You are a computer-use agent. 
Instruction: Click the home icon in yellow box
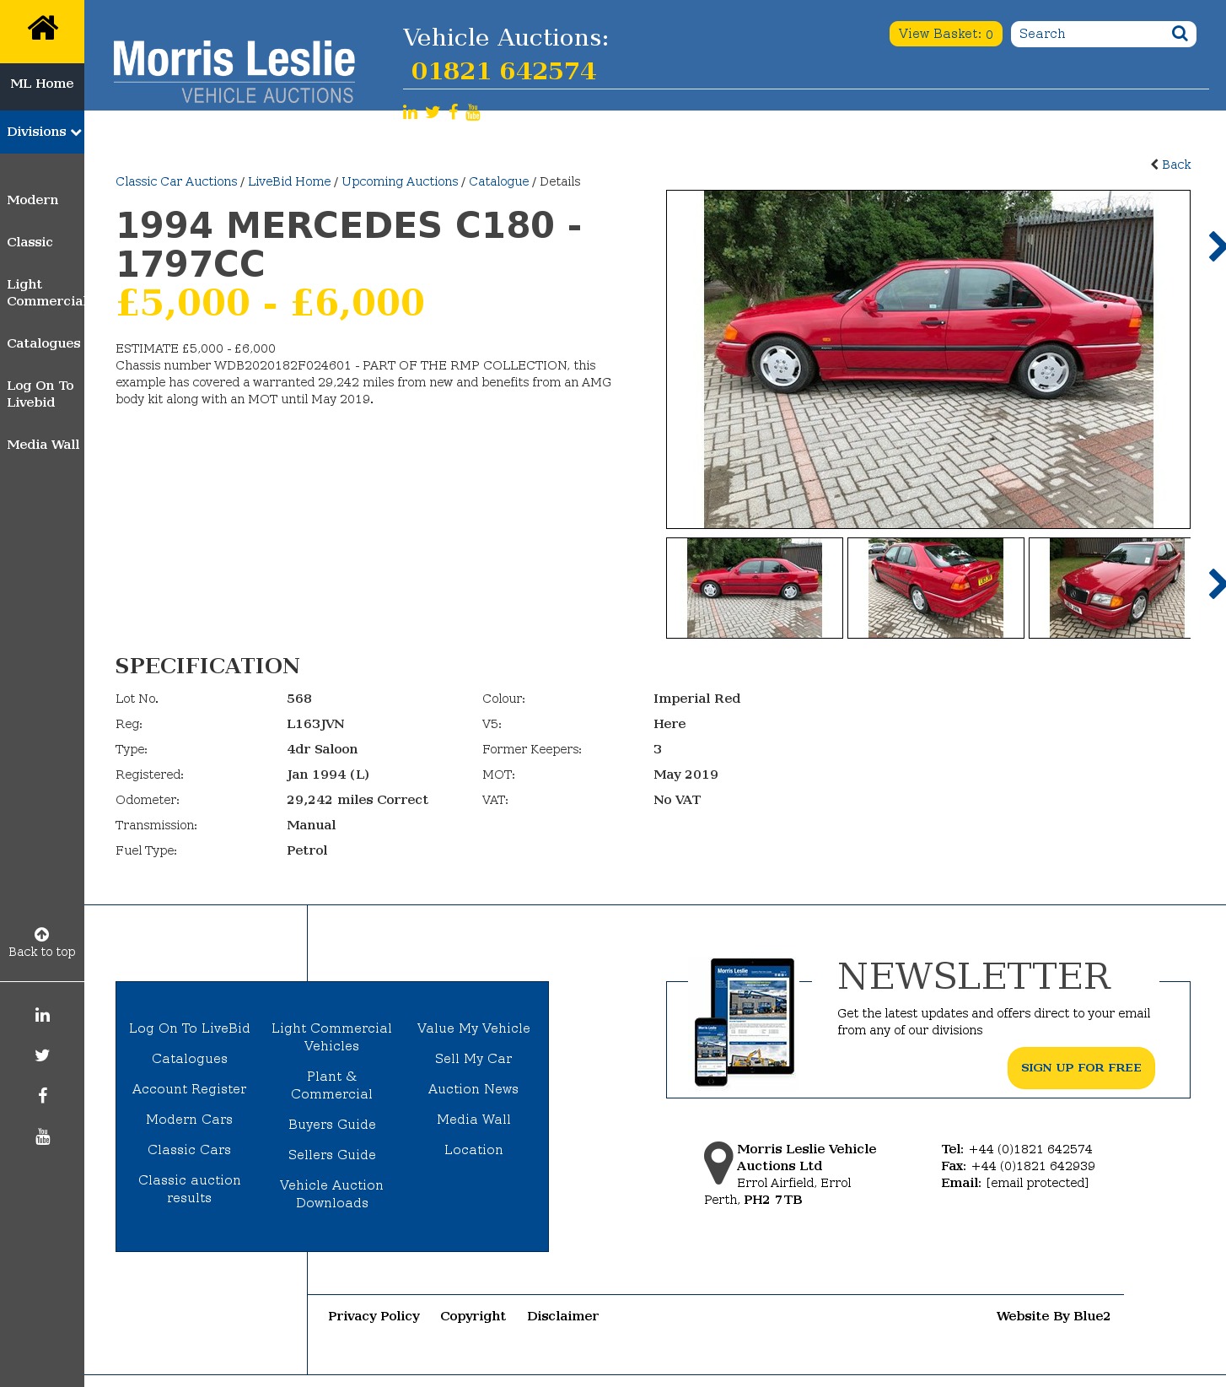(42, 29)
